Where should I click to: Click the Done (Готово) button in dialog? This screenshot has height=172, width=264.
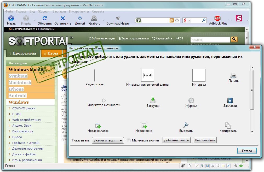click(x=247, y=151)
